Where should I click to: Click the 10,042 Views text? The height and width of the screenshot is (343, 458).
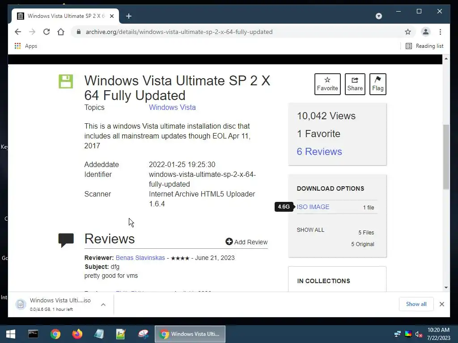[x=326, y=116]
